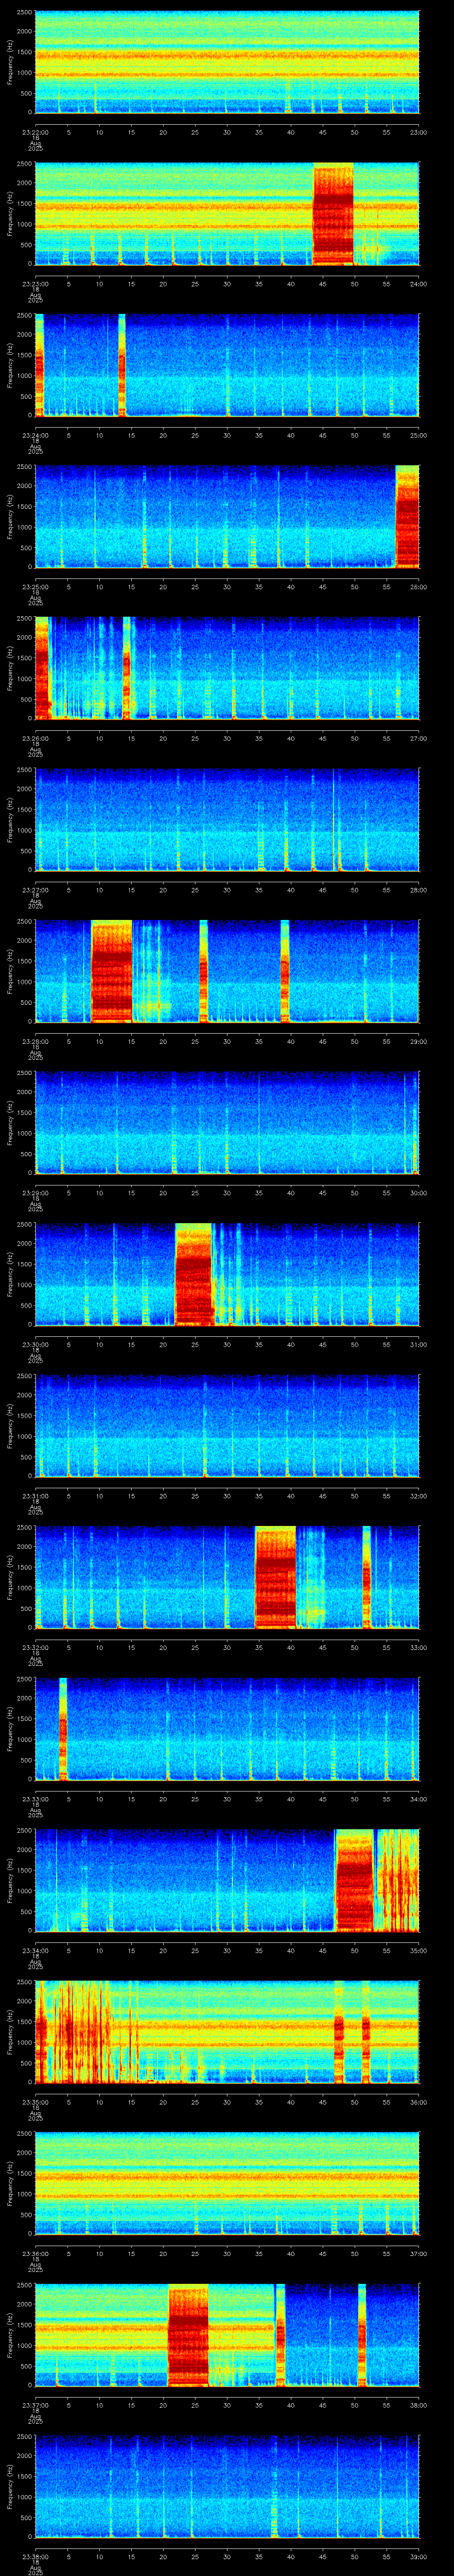Select the spectrogram panel starting at 23:29:00

click(x=227, y=1123)
